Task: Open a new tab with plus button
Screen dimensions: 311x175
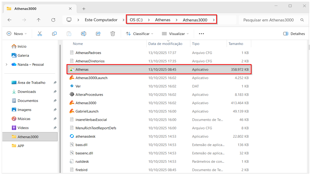Action: (84, 9)
